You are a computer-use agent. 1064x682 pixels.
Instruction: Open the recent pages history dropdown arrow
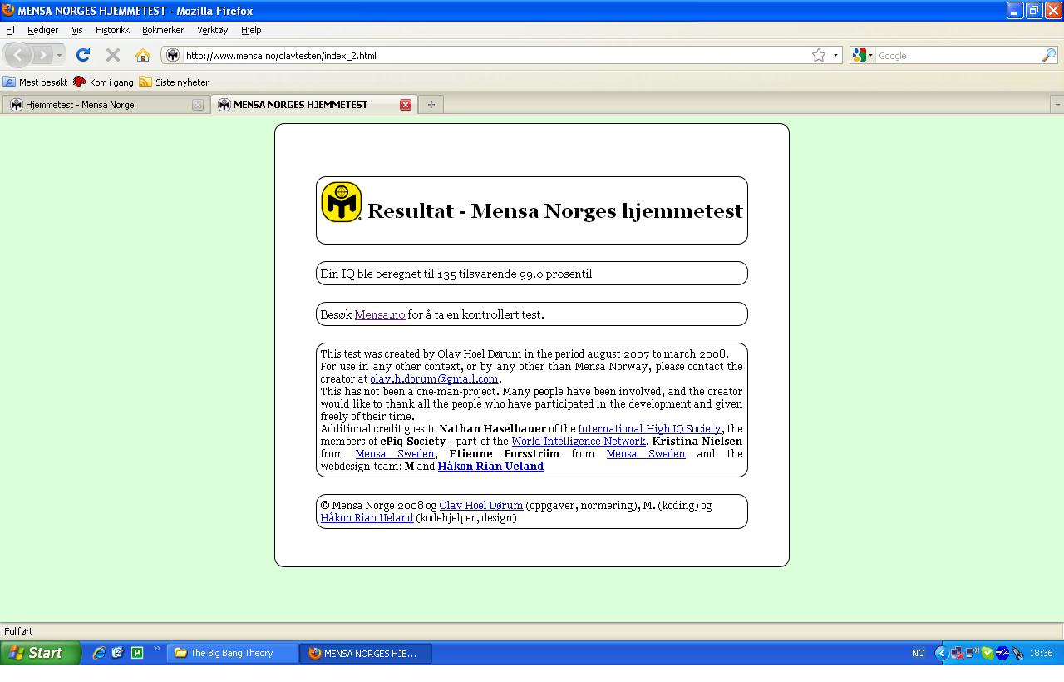59,55
